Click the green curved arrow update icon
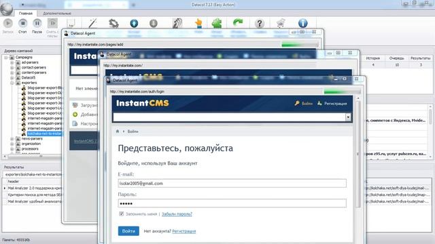The width and height of the screenshot is (435, 244). [238, 23]
